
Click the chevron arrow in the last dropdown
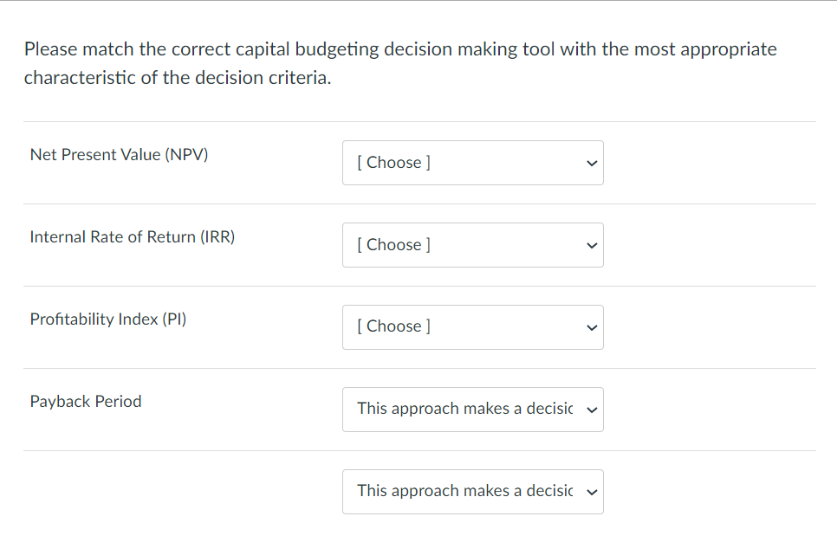point(592,491)
